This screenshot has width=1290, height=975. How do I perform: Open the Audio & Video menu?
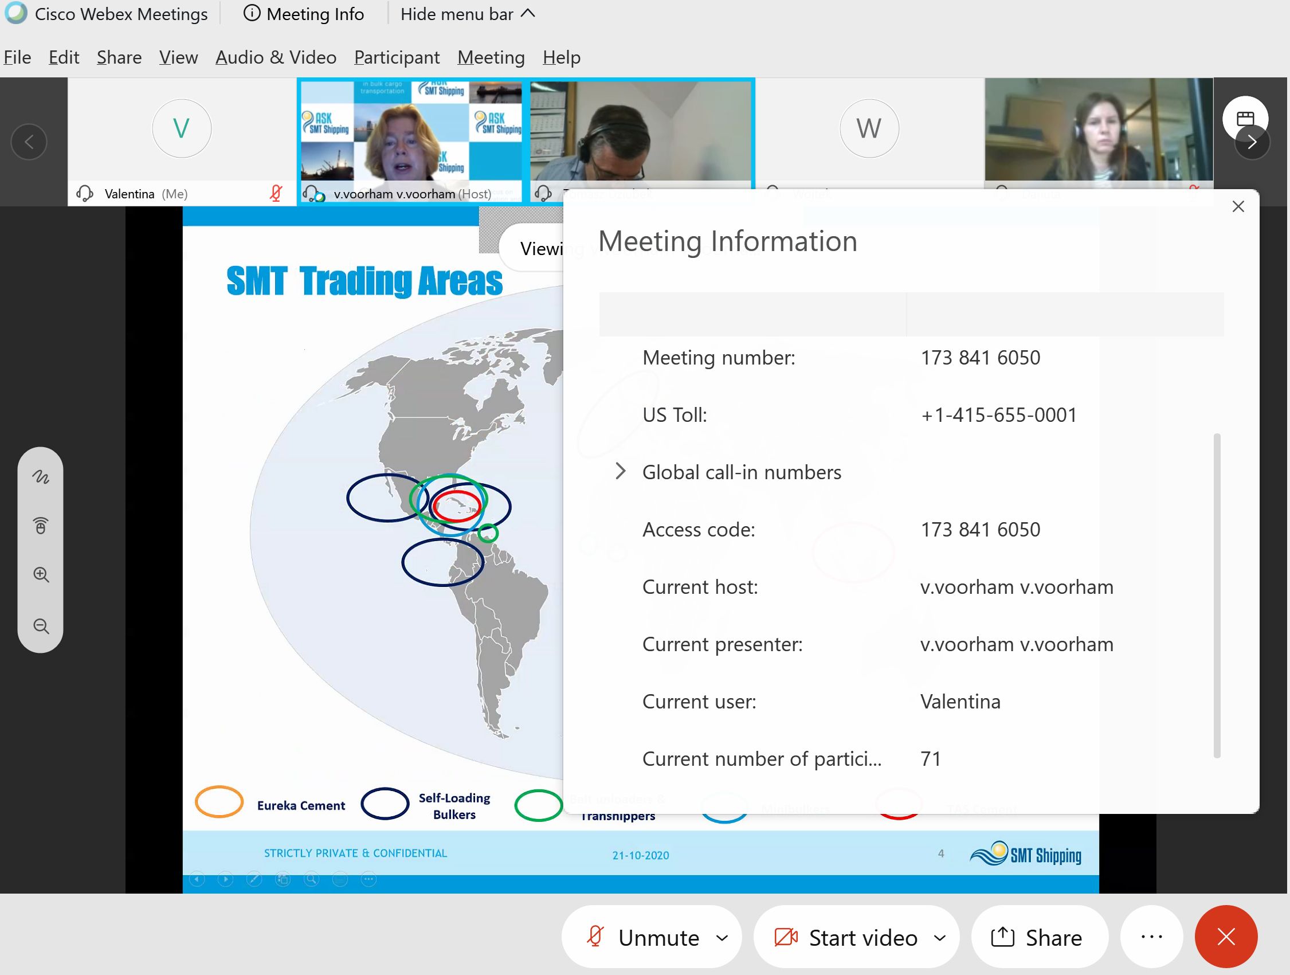275,57
